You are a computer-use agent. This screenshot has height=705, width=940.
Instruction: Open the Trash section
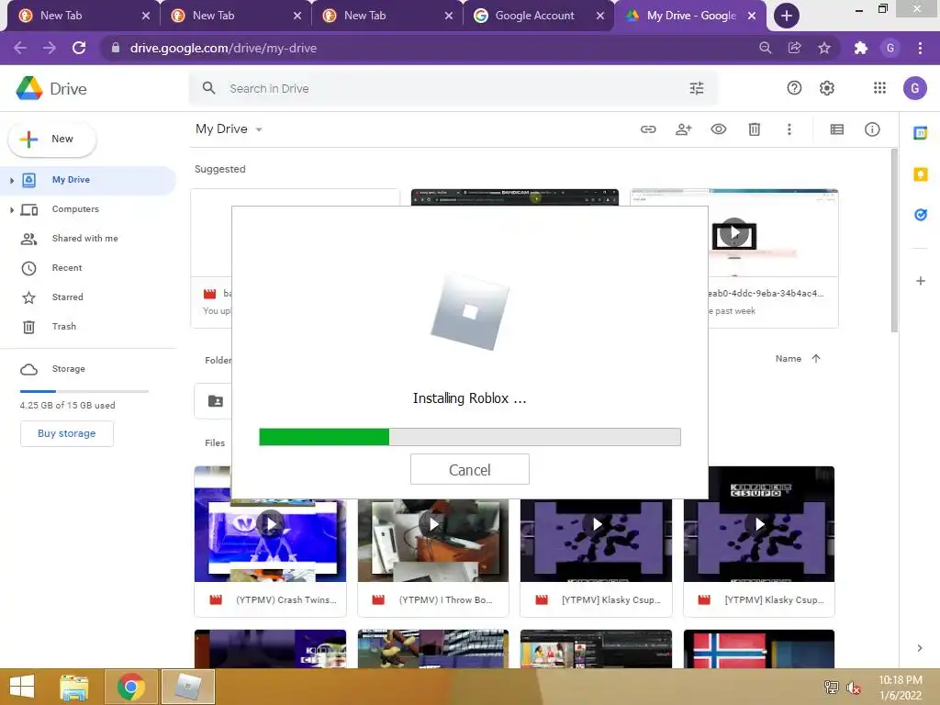(x=63, y=327)
